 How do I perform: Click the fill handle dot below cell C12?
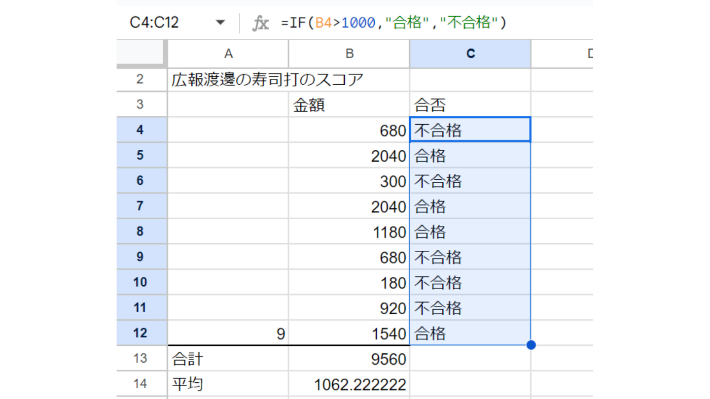[531, 345]
